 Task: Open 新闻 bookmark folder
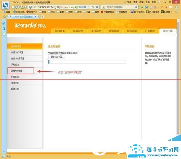tap(43, 12)
